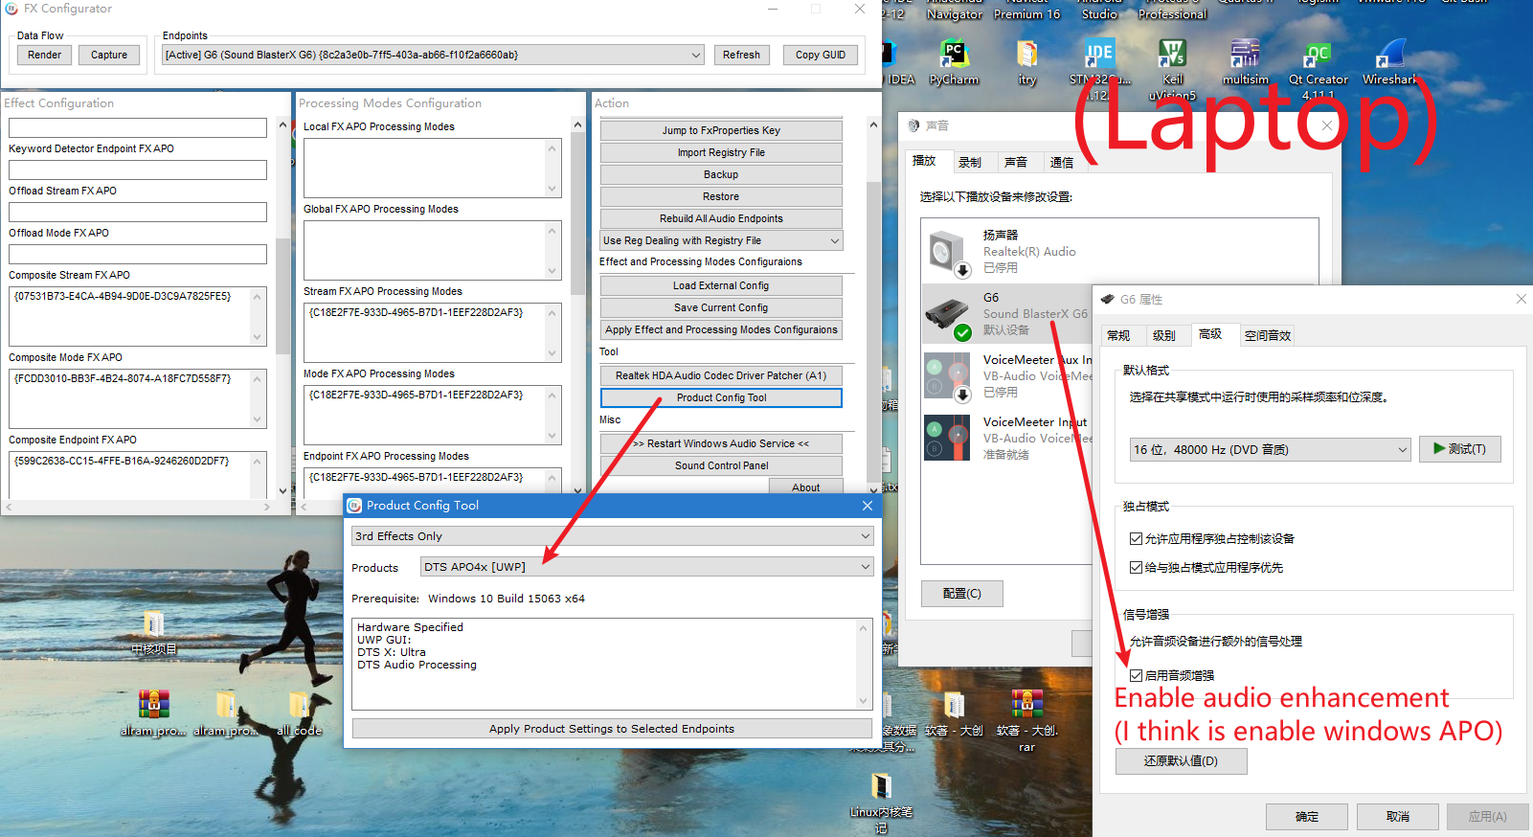Expand Use Reg Dealing with Registry File dropdown

point(721,240)
